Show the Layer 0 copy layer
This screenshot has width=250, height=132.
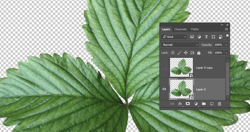pos(164,67)
